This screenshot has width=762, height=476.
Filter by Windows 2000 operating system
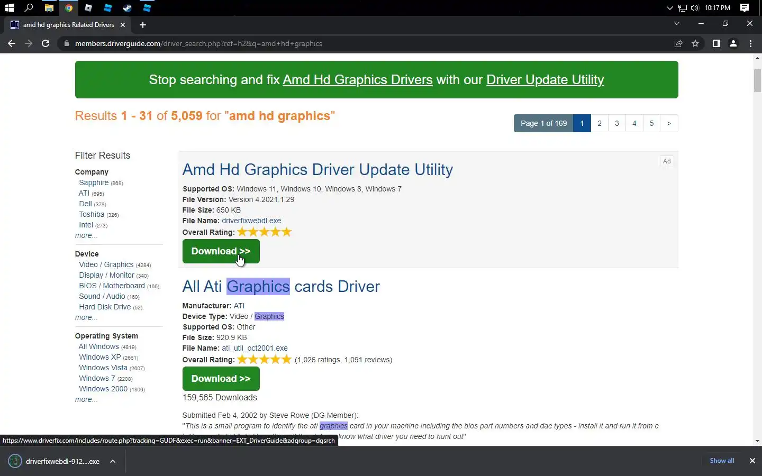[x=103, y=389]
